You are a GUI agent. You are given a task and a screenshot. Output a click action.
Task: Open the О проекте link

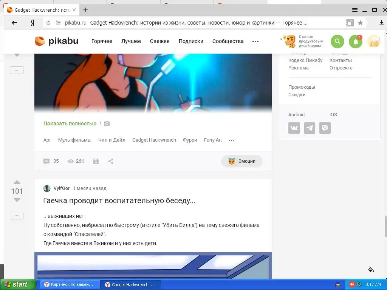[341, 68]
